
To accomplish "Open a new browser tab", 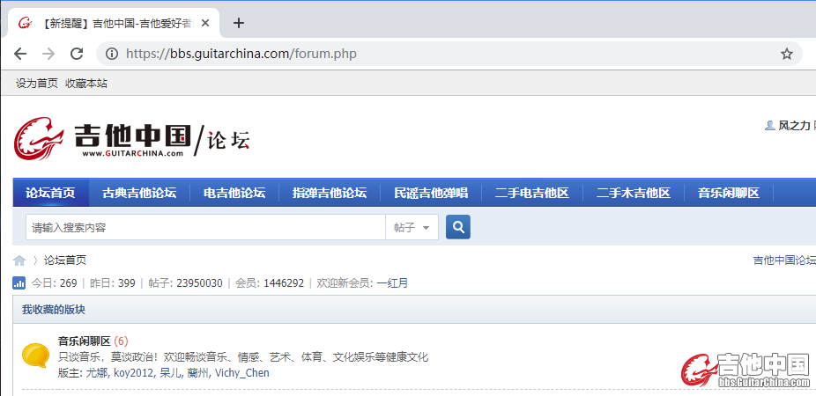I will point(238,23).
